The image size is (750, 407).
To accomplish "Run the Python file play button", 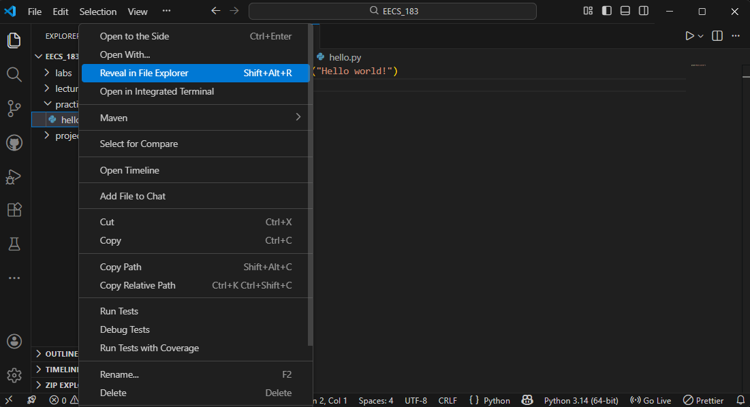I will point(689,36).
